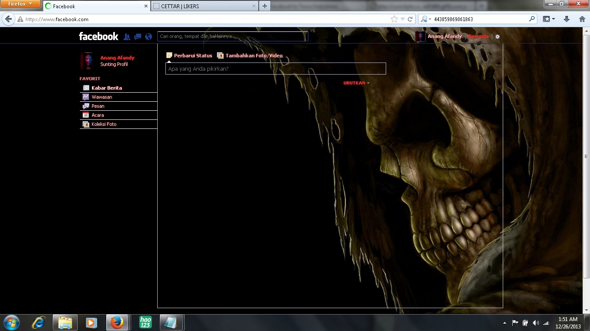590x331 pixels.
Task: Open the Facebook messages icon in header
Action: 138,37
